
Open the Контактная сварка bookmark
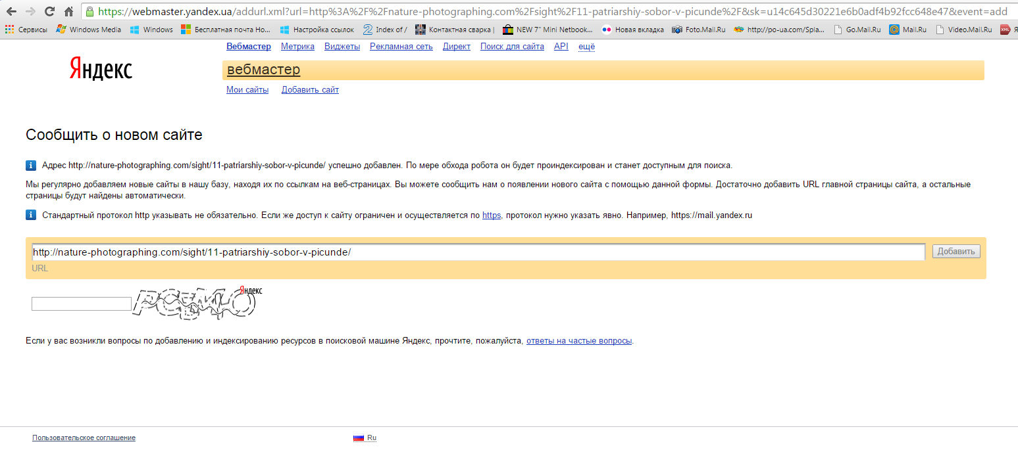455,30
